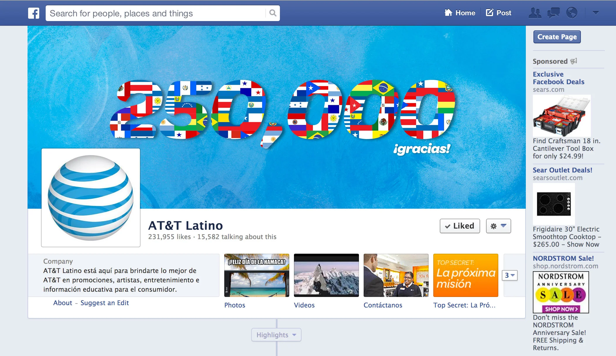Open the orange La próxima misión thumbnail

click(466, 275)
